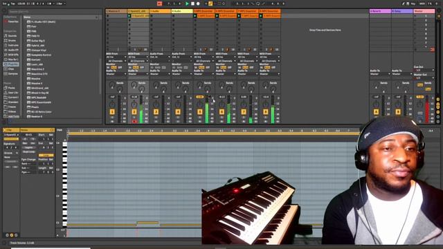Open the 1 Bar quantization dropdown
The width and height of the screenshot is (443, 249).
click(60, 3)
